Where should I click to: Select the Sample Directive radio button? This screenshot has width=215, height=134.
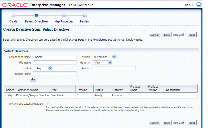(10, 95)
